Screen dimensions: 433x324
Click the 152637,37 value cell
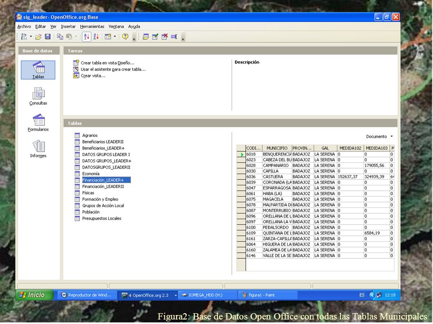coord(350,176)
